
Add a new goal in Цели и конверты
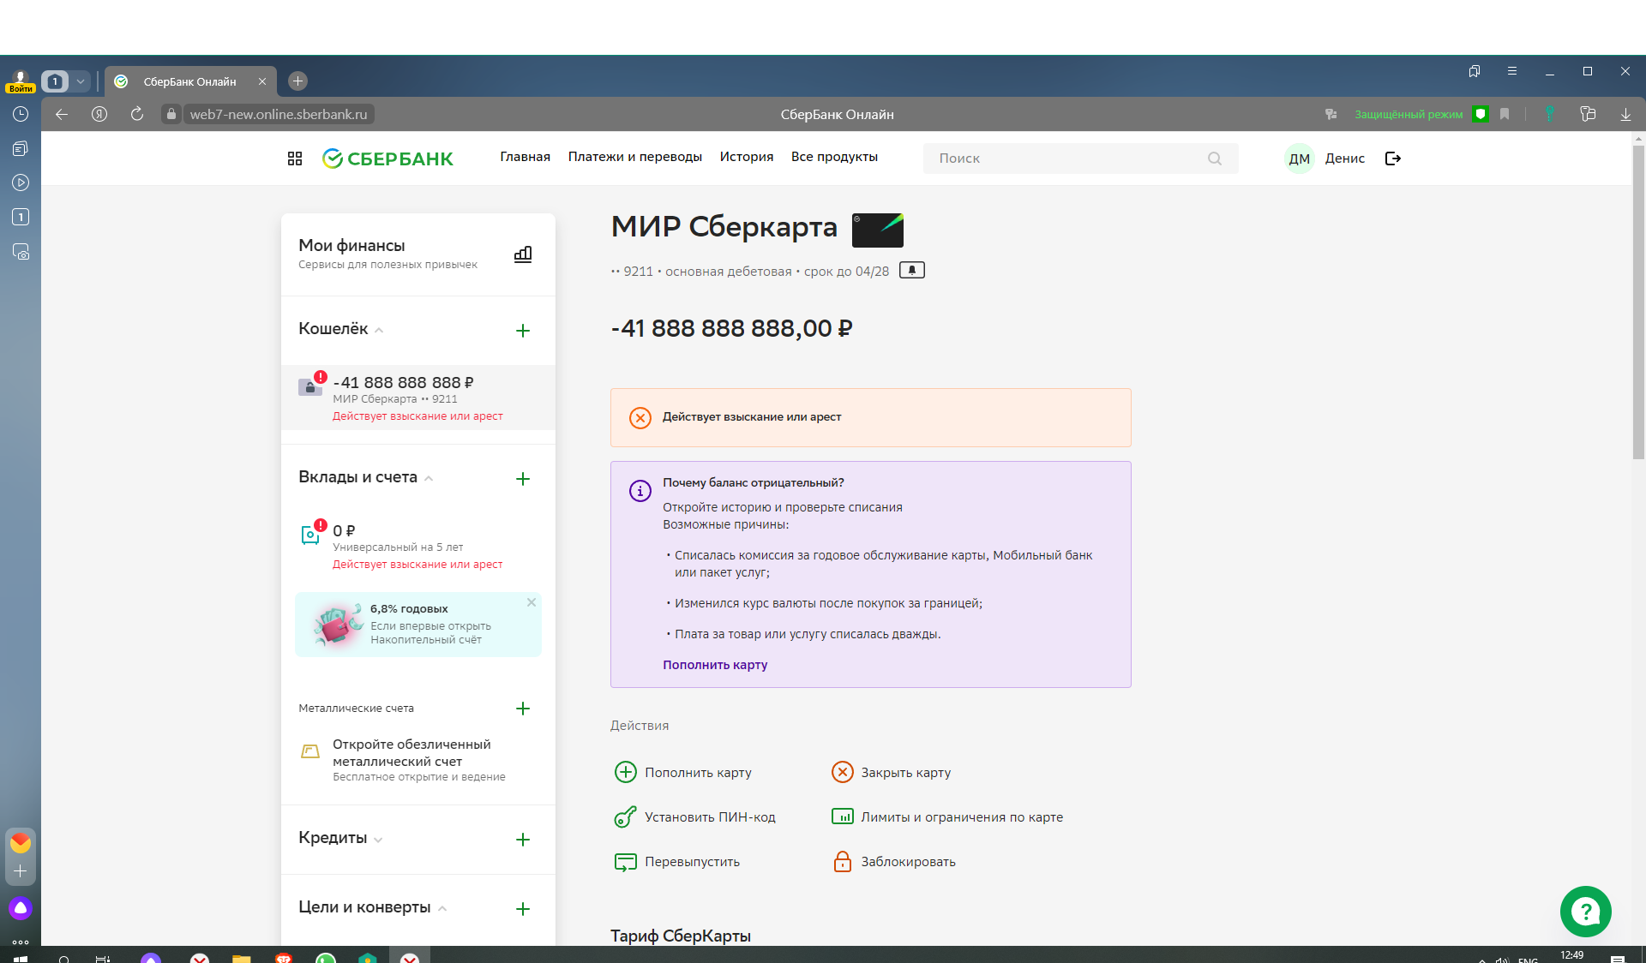point(523,909)
